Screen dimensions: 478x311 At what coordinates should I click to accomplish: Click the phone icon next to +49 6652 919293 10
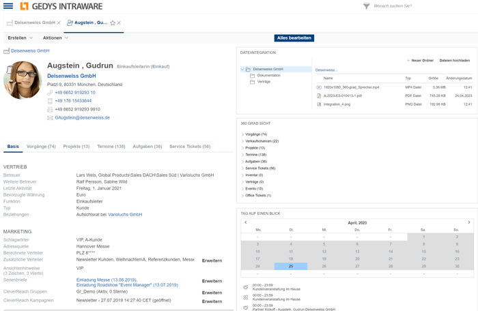pyautogui.click(x=50, y=93)
